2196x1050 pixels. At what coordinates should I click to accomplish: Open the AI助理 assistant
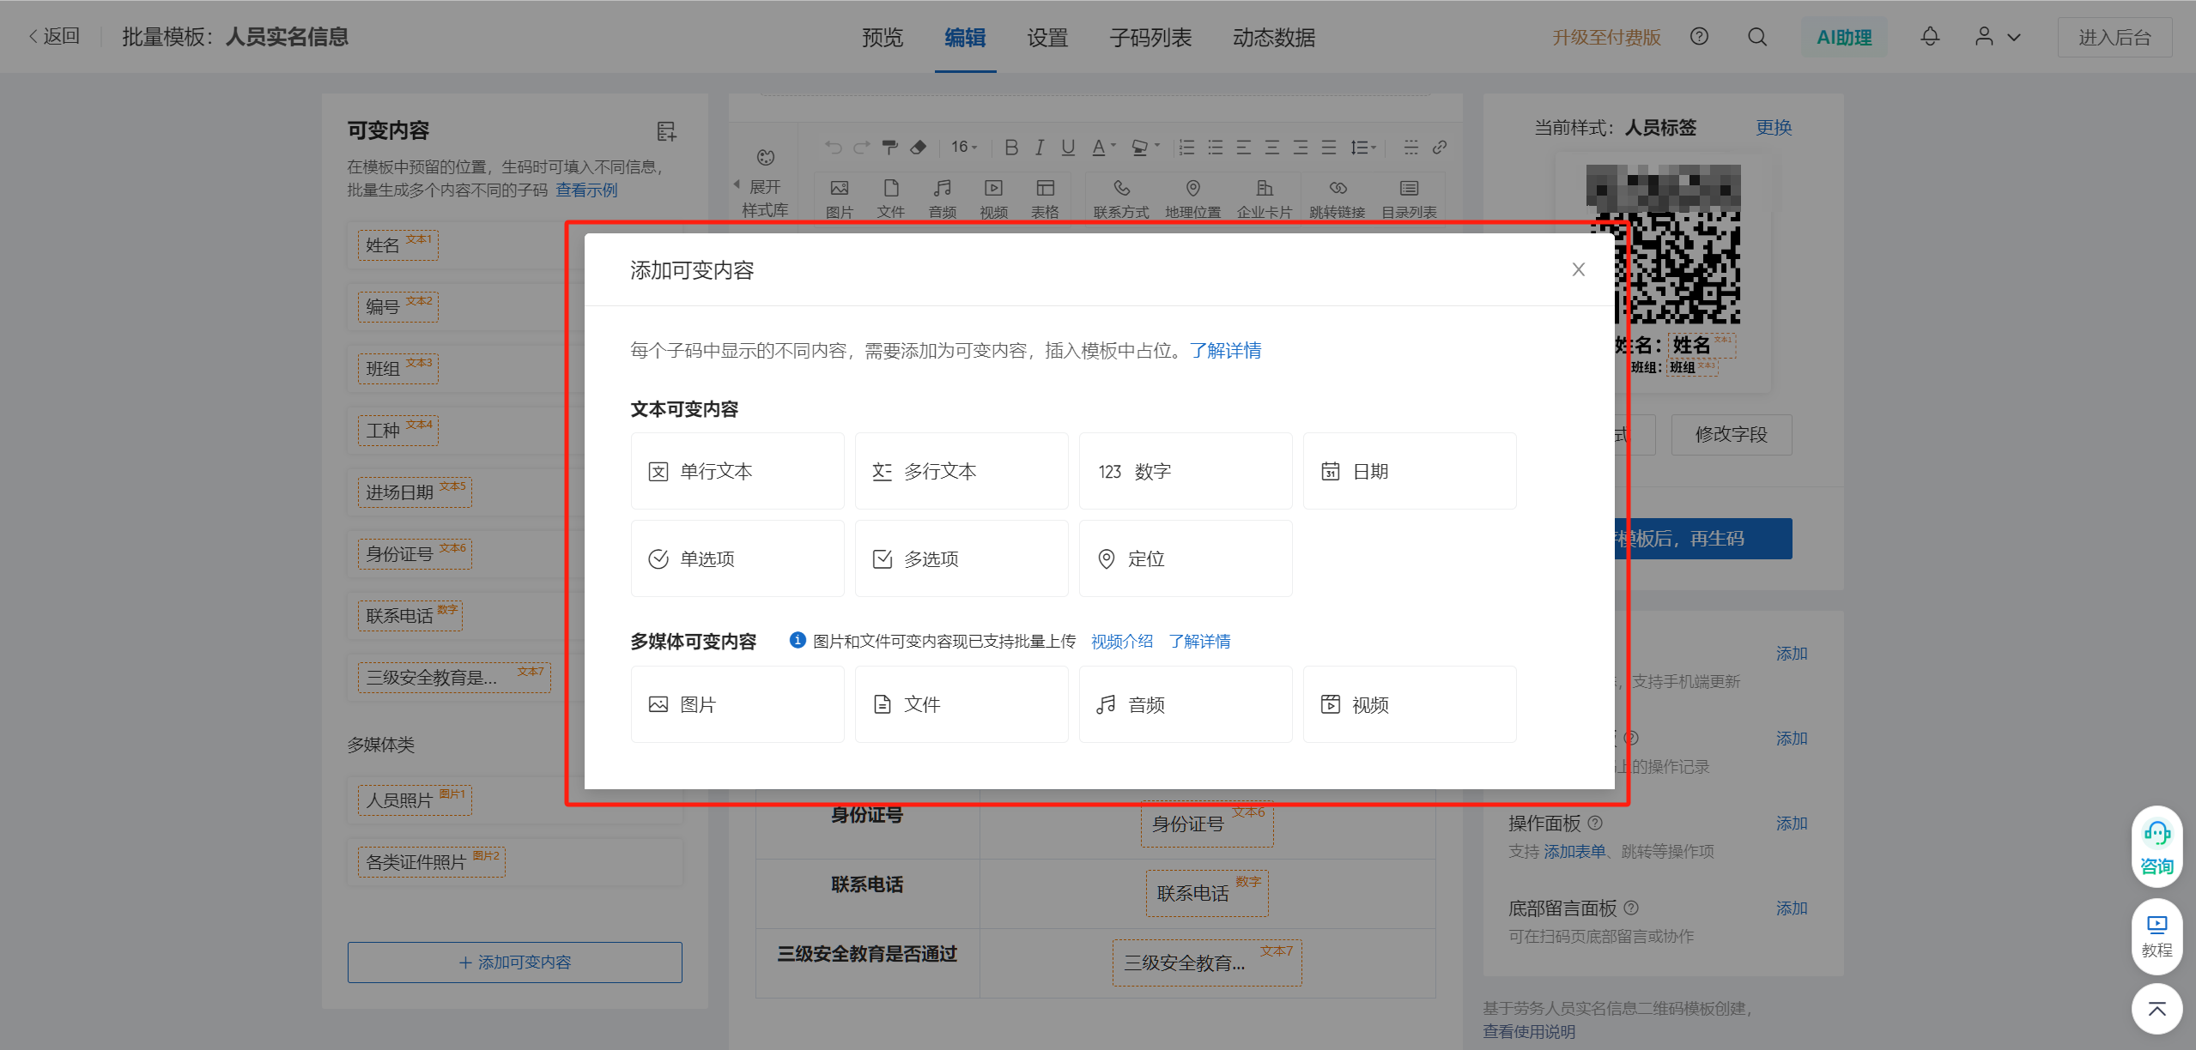1844,38
